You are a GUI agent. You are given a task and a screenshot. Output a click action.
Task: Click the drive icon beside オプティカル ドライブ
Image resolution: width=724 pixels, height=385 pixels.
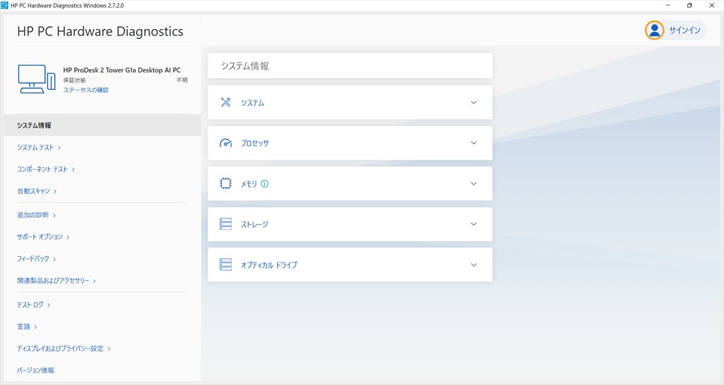tap(226, 265)
